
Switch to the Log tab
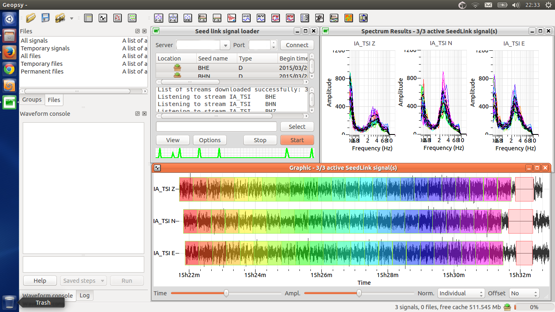pyautogui.click(x=85, y=295)
